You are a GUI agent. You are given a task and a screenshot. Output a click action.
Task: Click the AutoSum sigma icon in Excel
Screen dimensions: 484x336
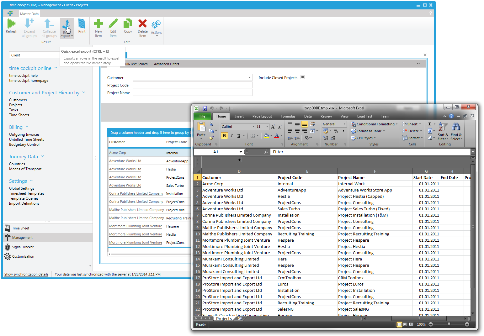[x=430, y=124]
